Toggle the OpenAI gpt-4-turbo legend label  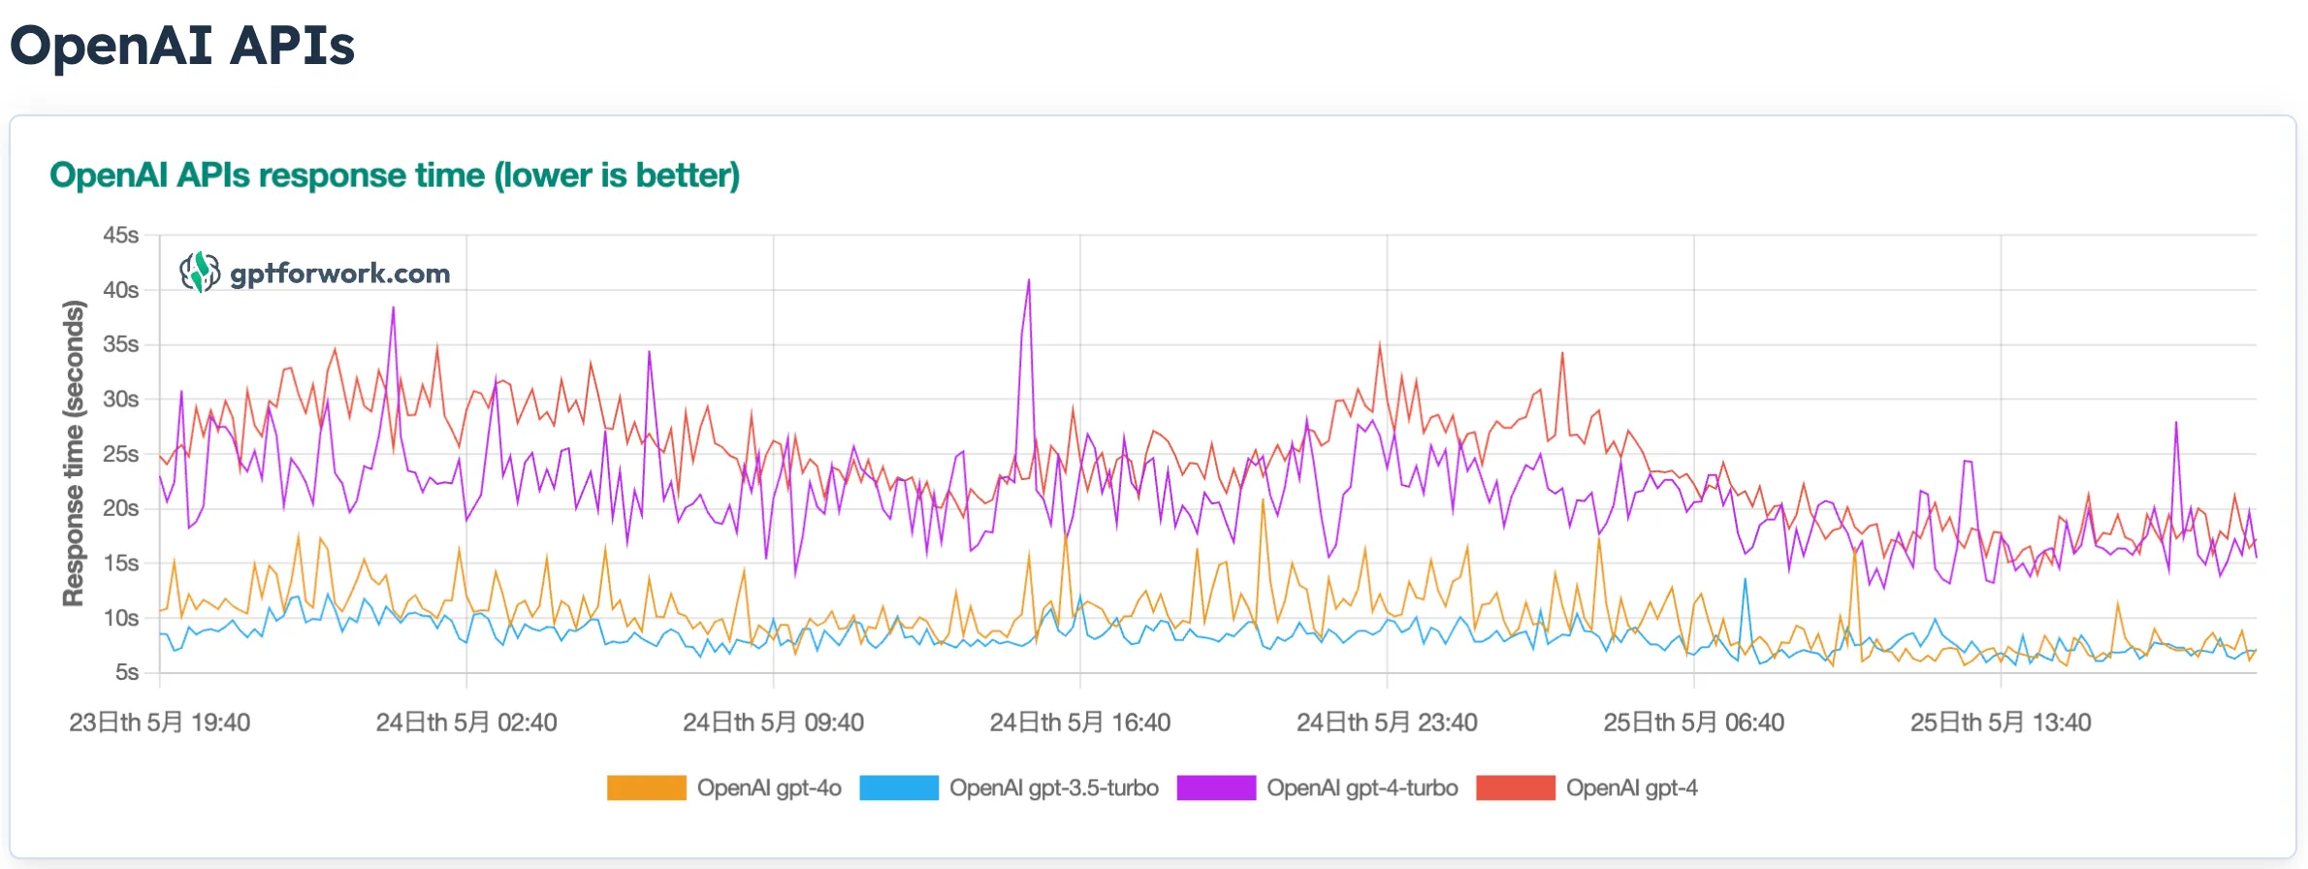pyautogui.click(x=1362, y=788)
